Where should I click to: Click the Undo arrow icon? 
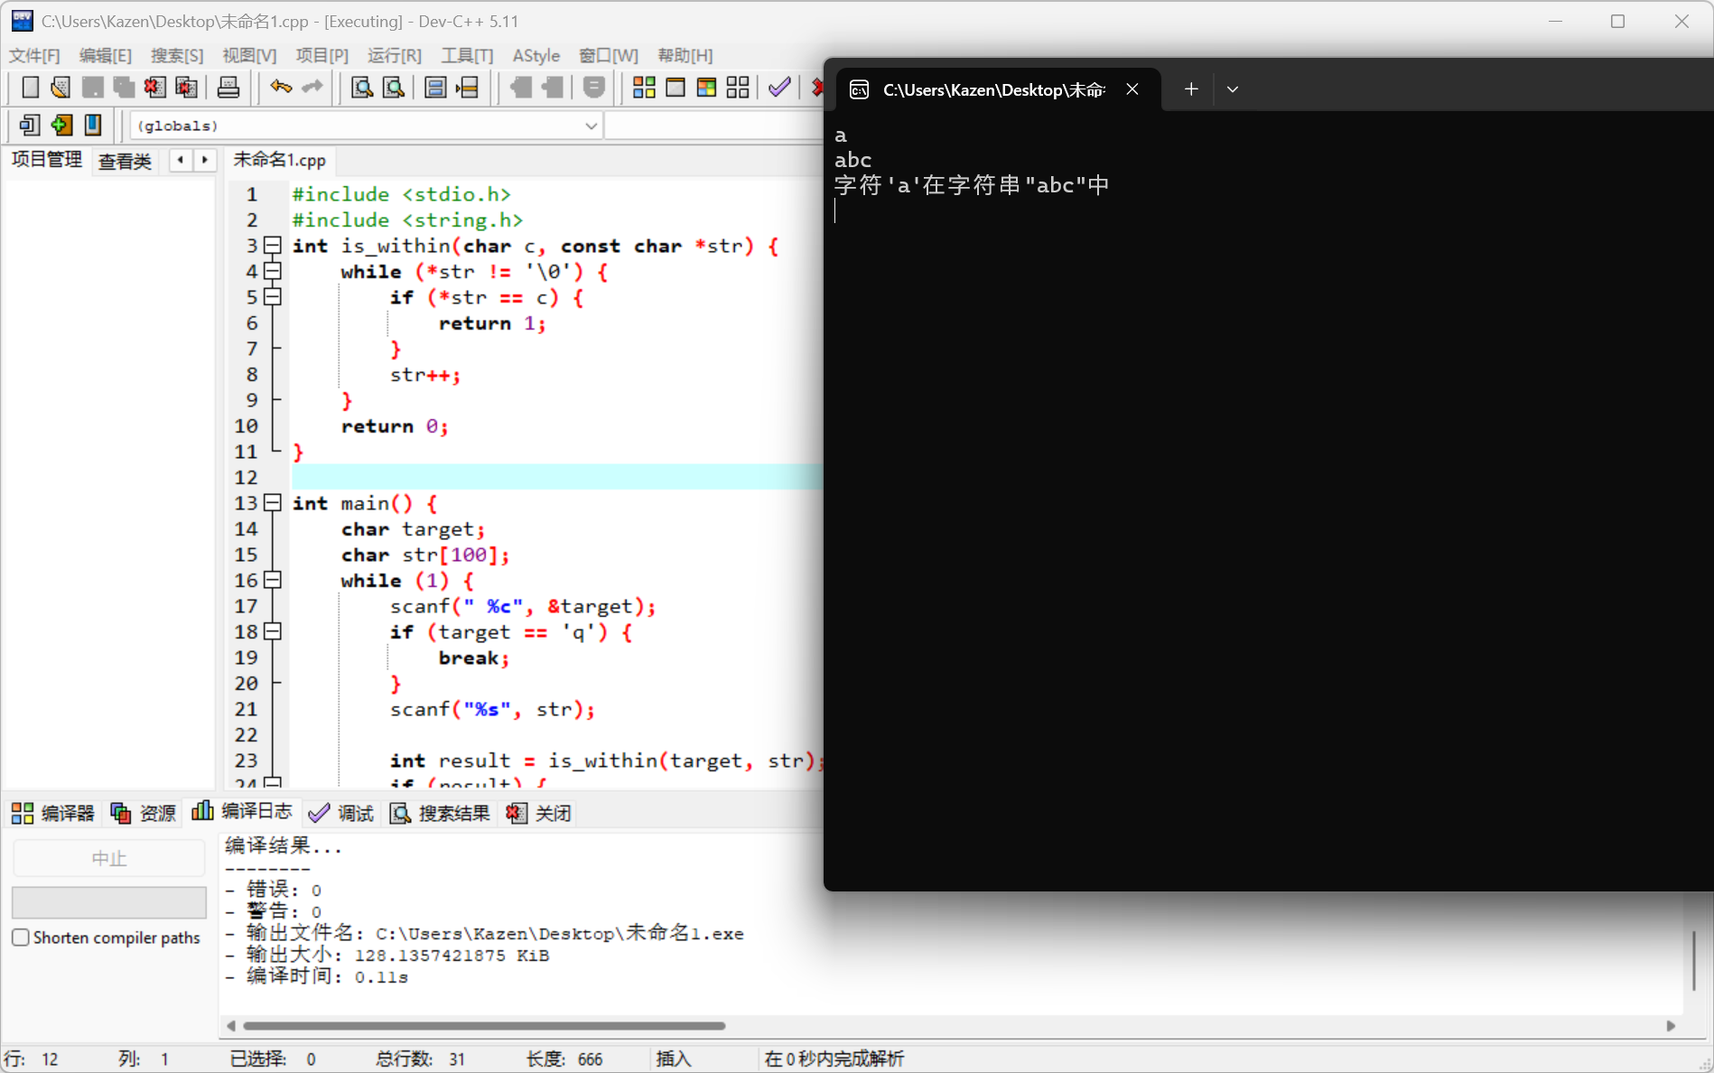point(281,88)
